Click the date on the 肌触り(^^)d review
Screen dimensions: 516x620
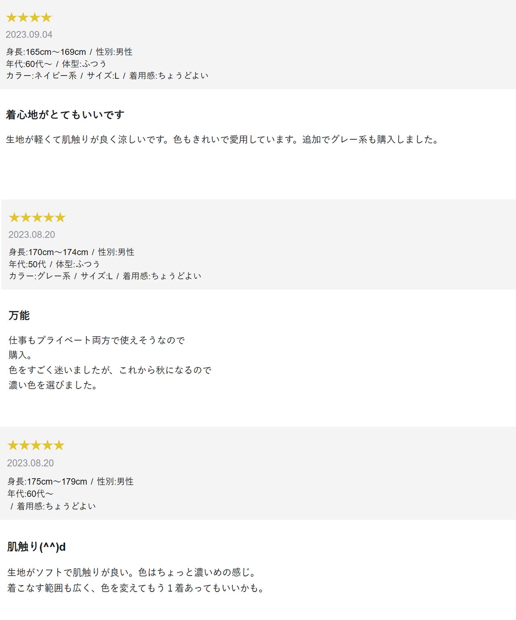coord(31,463)
